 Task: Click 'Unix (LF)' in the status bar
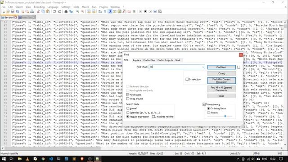pos(234,153)
